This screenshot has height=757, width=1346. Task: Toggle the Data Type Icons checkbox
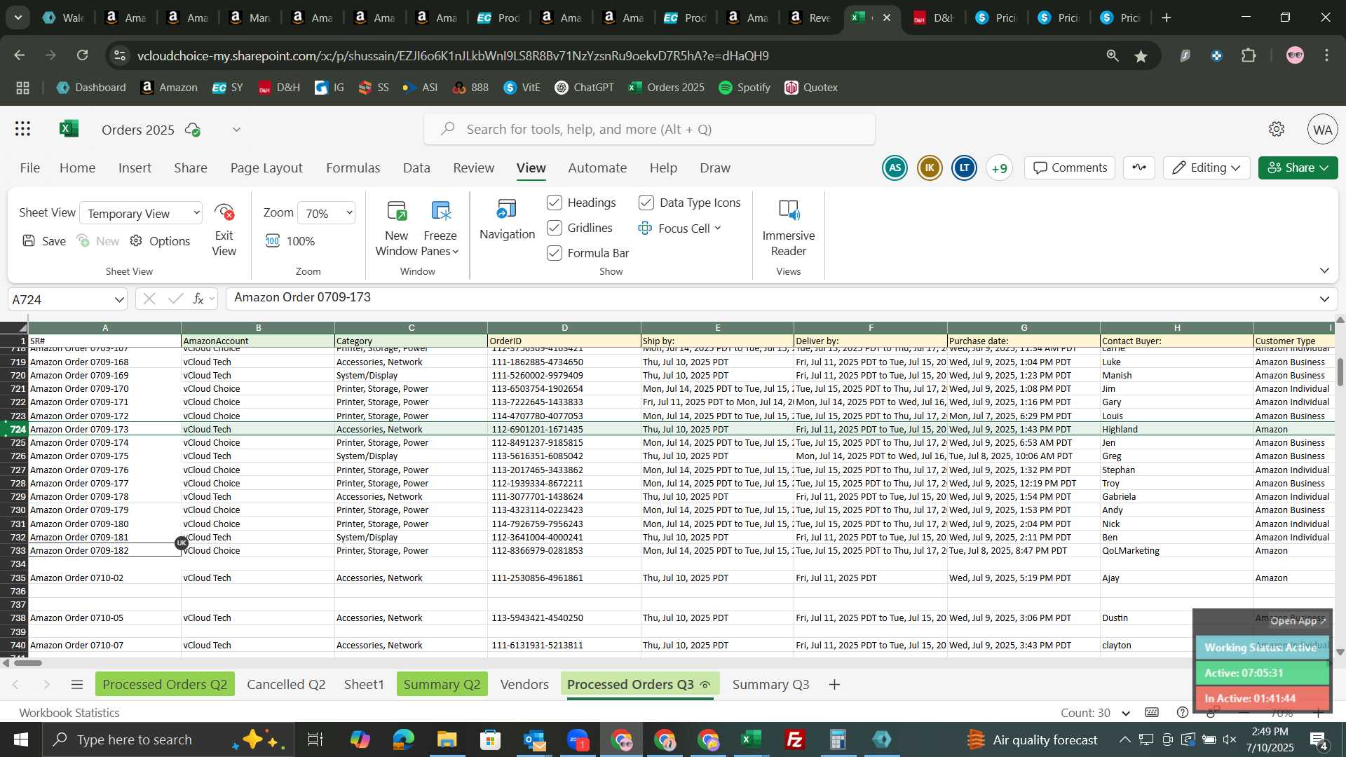pos(646,203)
